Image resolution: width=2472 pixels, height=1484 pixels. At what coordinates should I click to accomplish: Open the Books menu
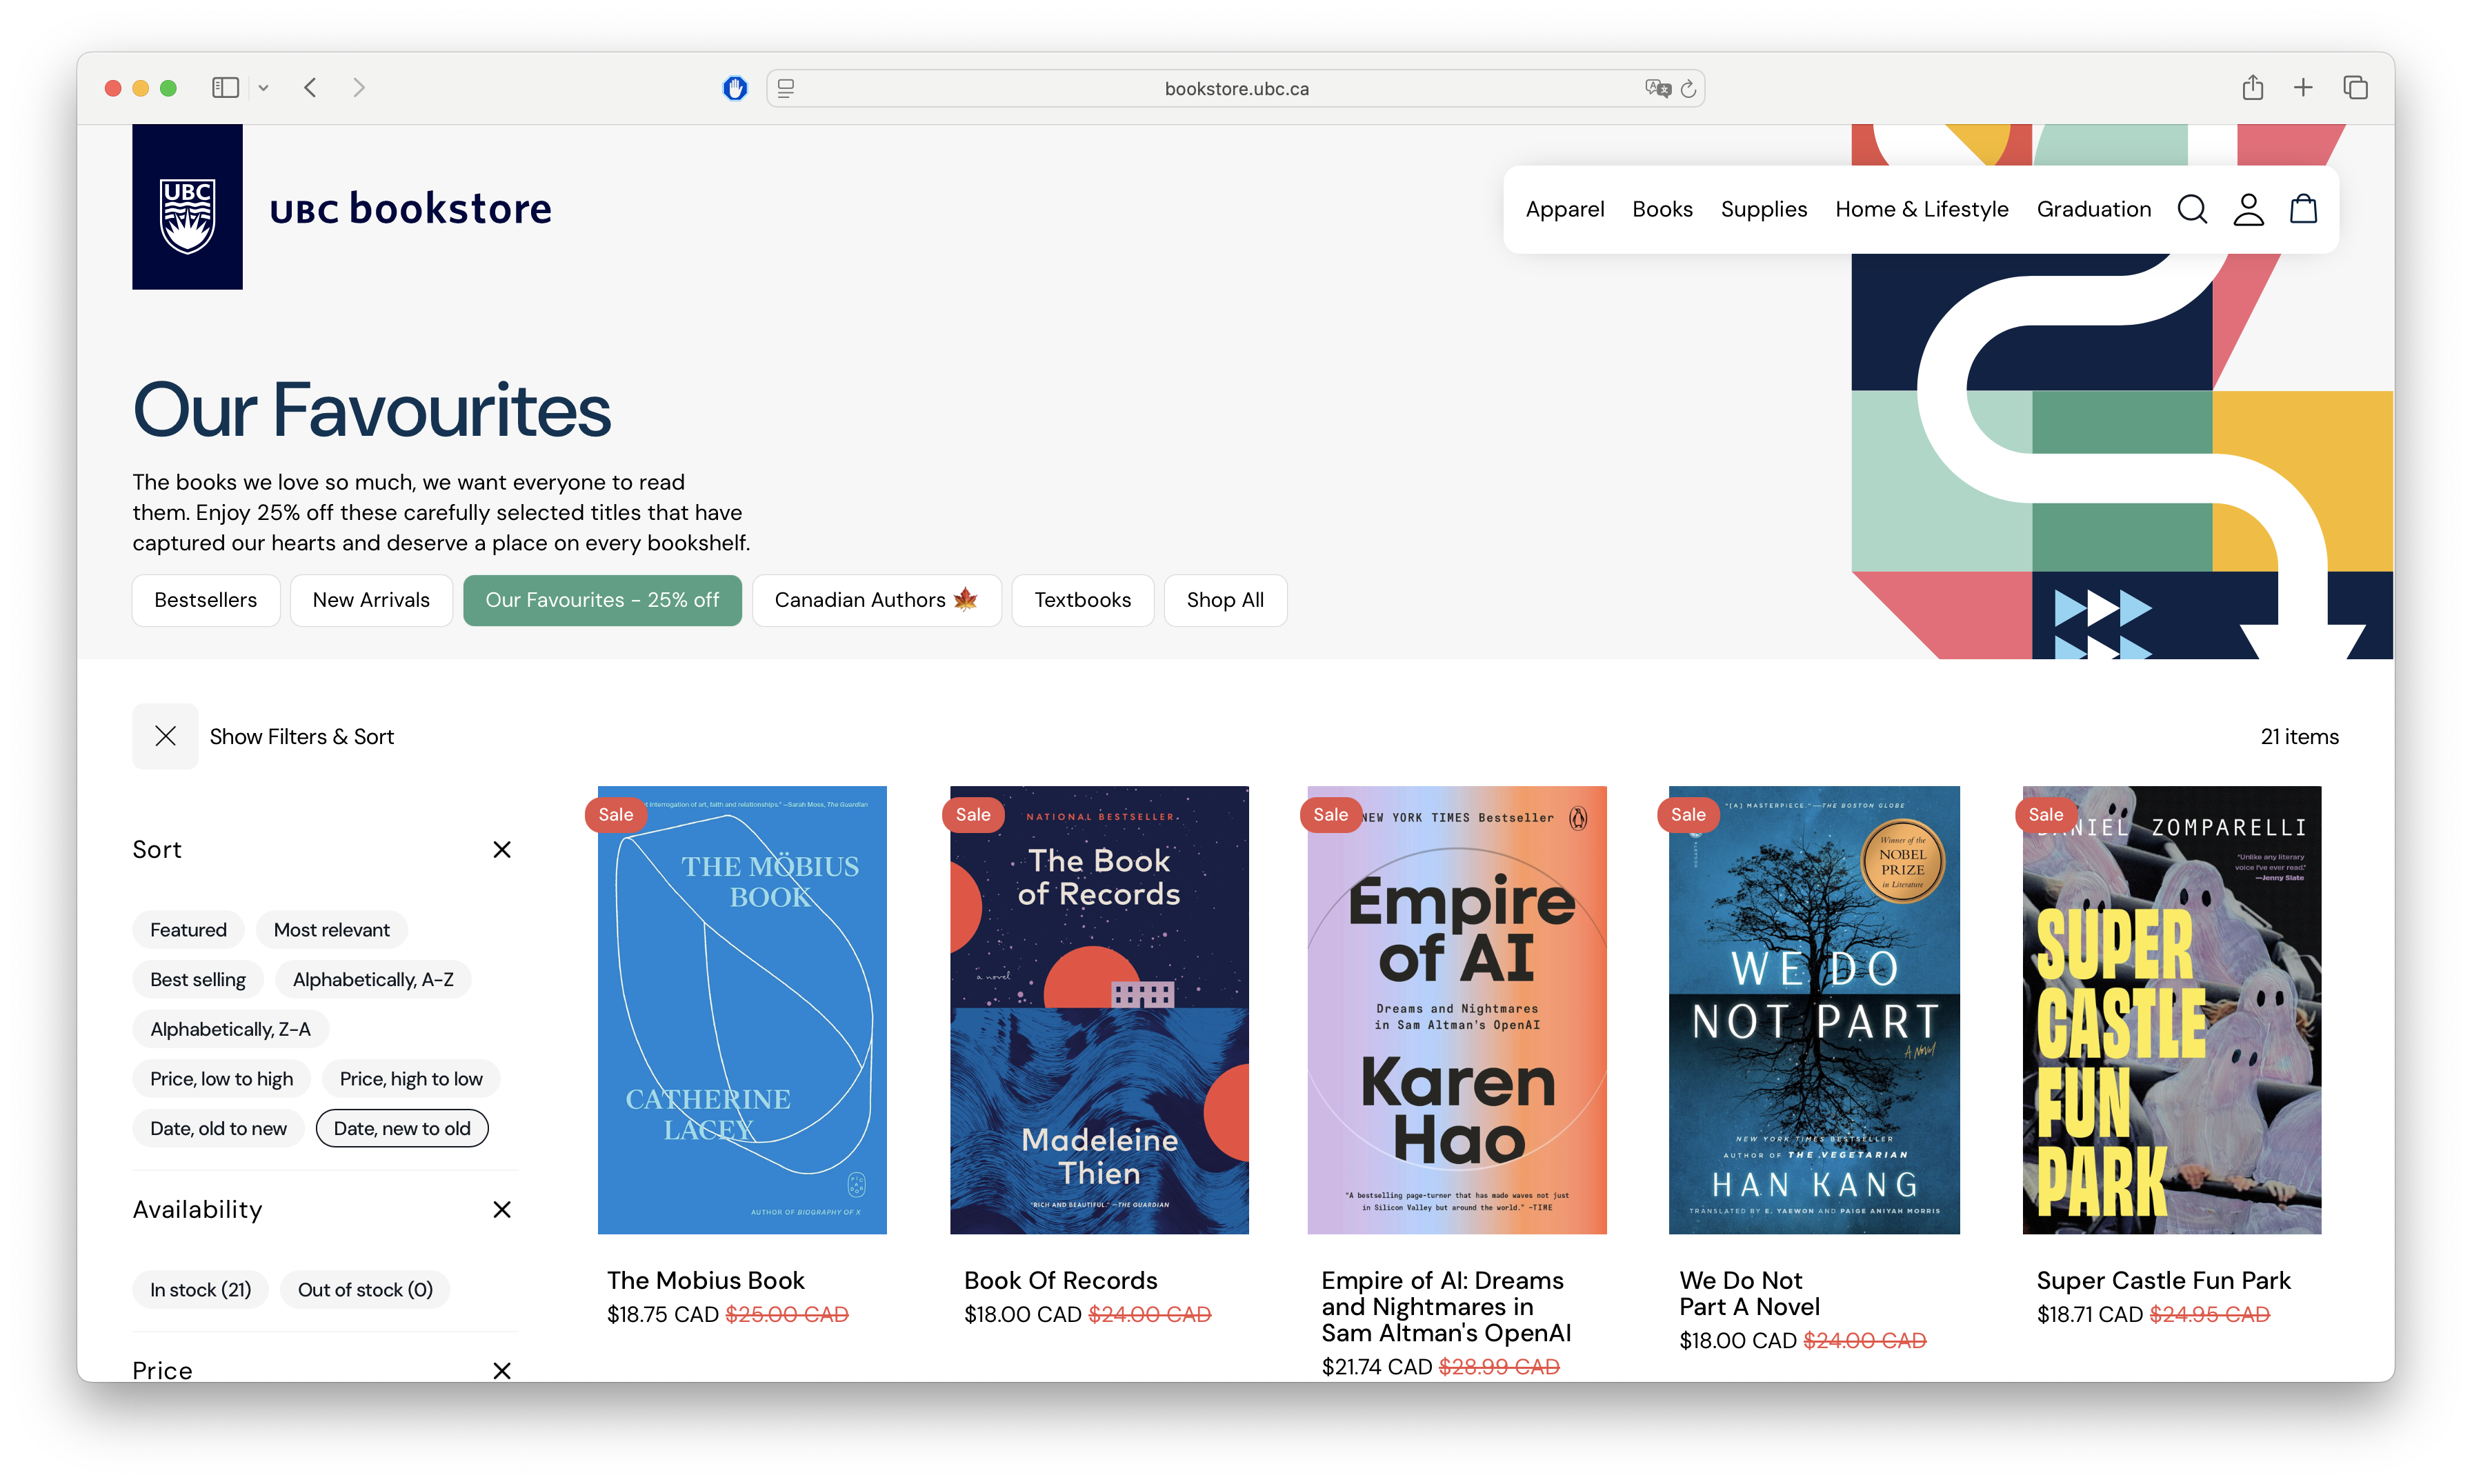coord(1662,209)
